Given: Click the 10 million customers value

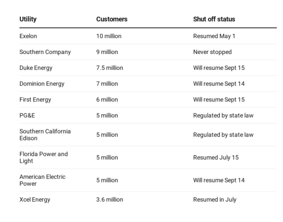Looking at the screenshot, I should tap(109, 36).
